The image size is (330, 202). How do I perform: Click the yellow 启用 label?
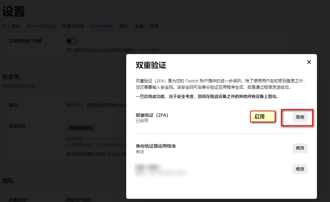[x=263, y=117]
